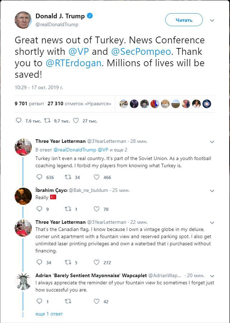
Task: Open more options on first Letterman reply
Action: click(212, 142)
